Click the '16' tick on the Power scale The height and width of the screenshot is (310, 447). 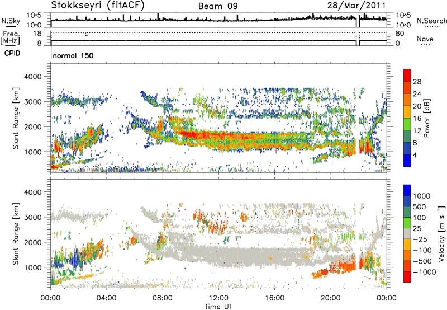(417, 119)
